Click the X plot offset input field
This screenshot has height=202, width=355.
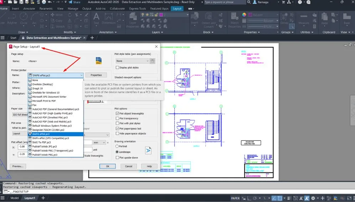pos(21,146)
